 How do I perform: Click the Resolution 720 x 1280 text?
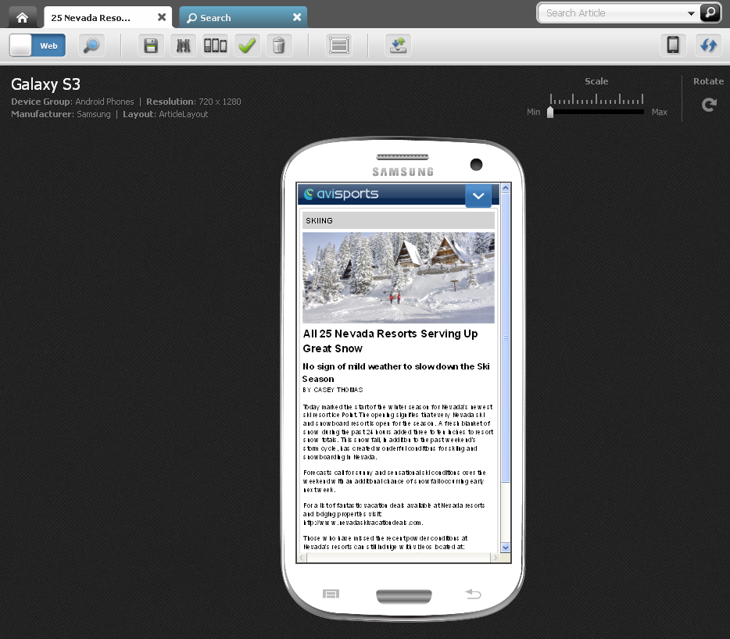194,102
